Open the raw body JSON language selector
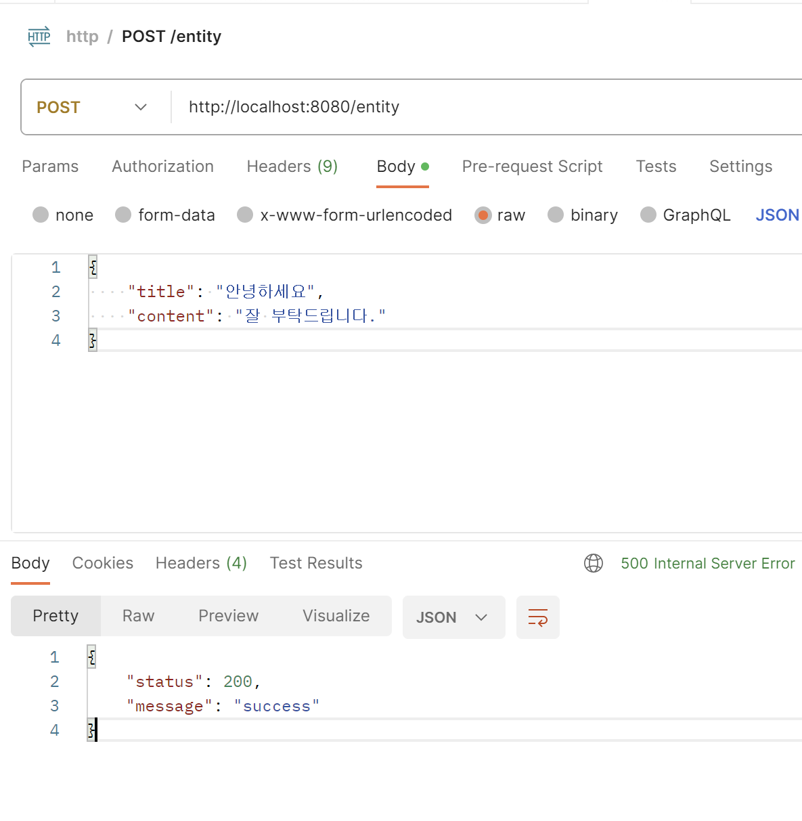 pyautogui.click(x=778, y=215)
